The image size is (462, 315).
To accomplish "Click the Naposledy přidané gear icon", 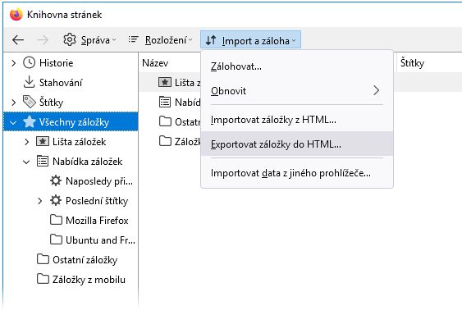I will (x=56, y=180).
